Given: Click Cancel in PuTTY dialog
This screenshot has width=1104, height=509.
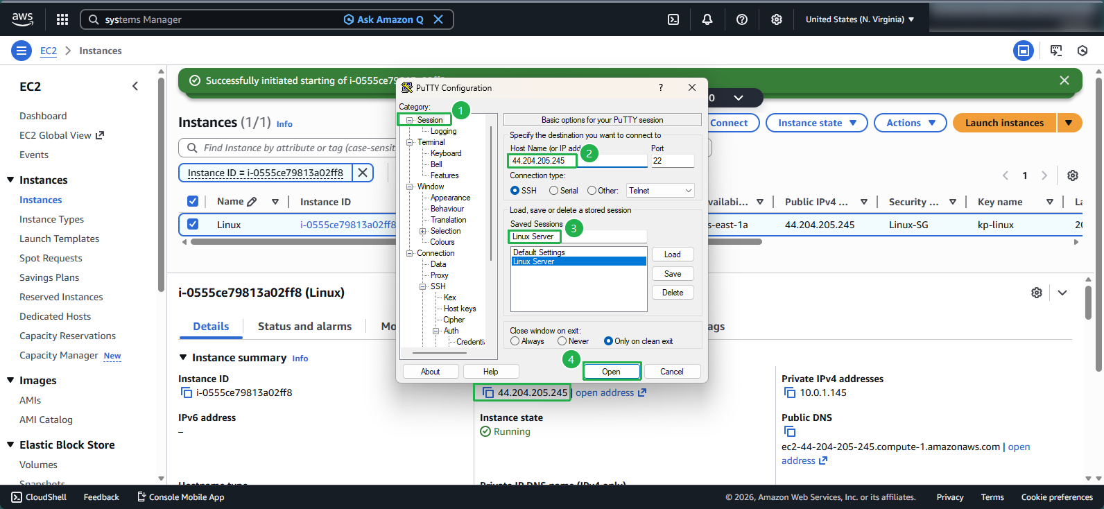Looking at the screenshot, I should (671, 372).
